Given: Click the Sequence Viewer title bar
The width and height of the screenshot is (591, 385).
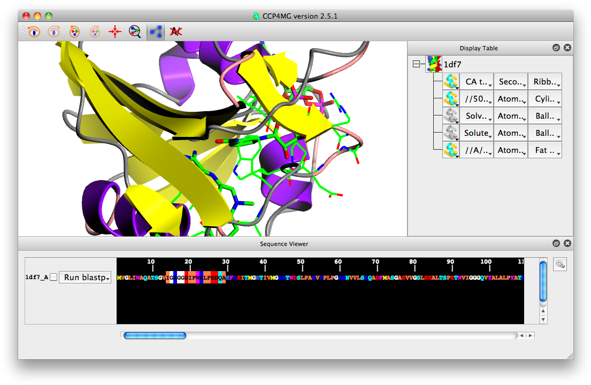Looking at the screenshot, I should tap(285, 243).
